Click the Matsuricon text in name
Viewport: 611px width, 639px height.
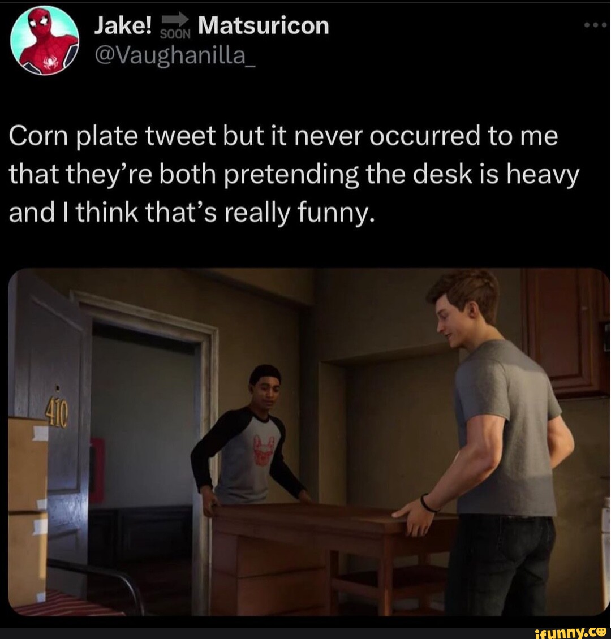(263, 26)
